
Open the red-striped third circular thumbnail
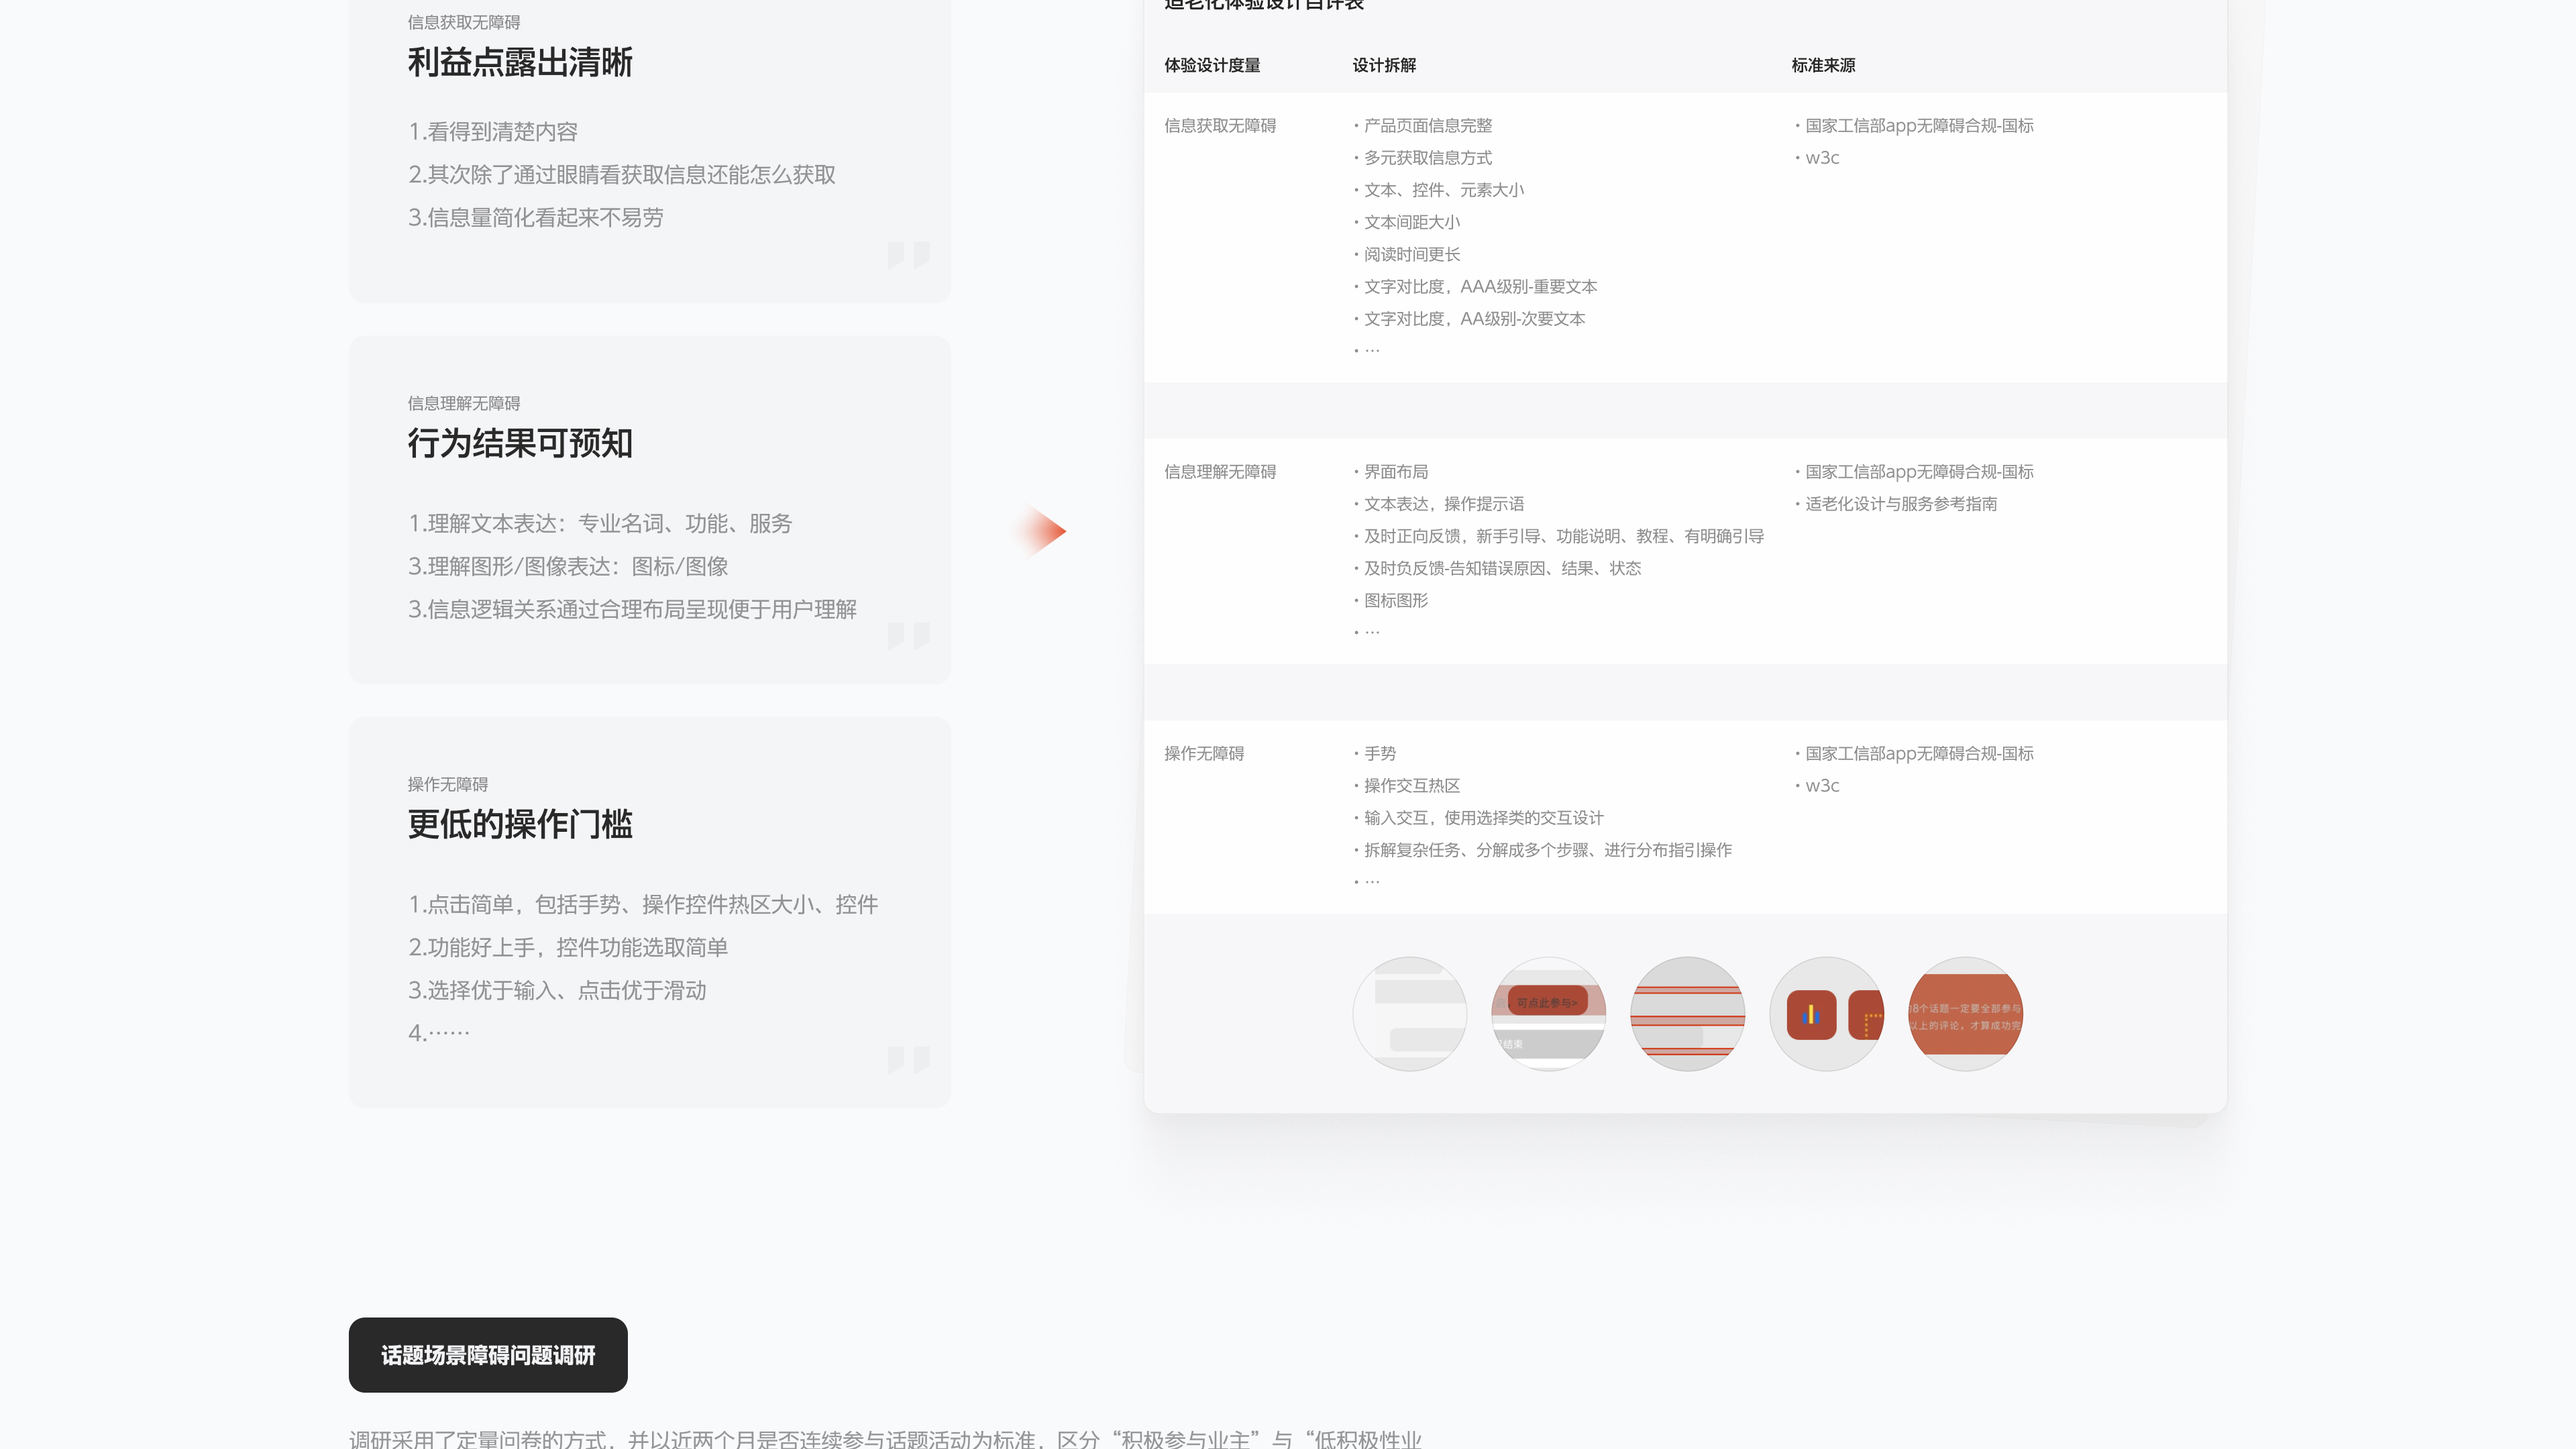pyautogui.click(x=1688, y=1014)
